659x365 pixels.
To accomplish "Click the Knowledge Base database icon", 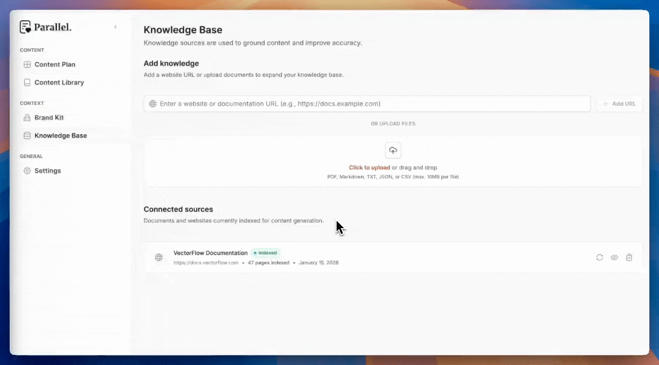I will point(26,135).
